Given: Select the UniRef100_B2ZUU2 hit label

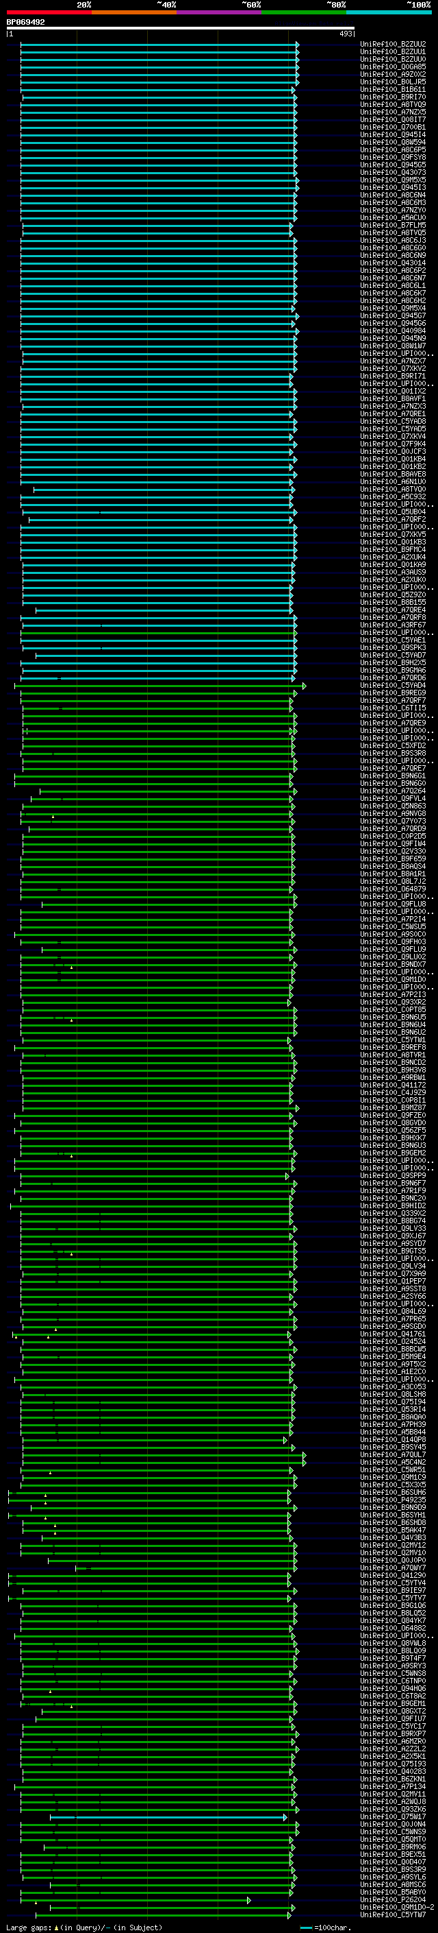Looking at the screenshot, I should coord(393,45).
